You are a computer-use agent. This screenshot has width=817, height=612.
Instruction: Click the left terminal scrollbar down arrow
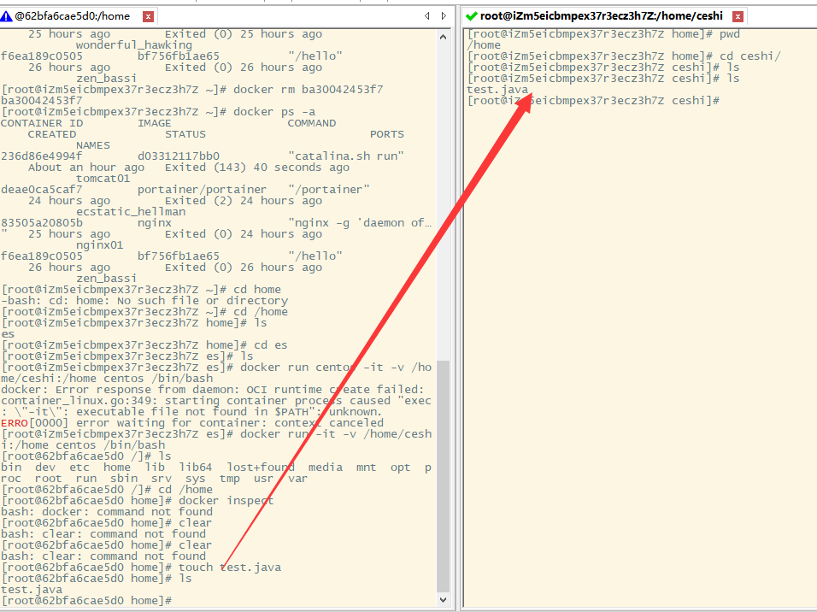point(443,600)
